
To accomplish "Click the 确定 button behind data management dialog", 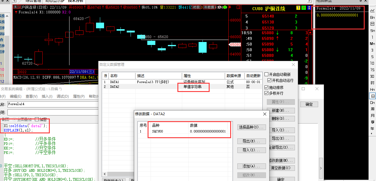I will click(309, 104).
